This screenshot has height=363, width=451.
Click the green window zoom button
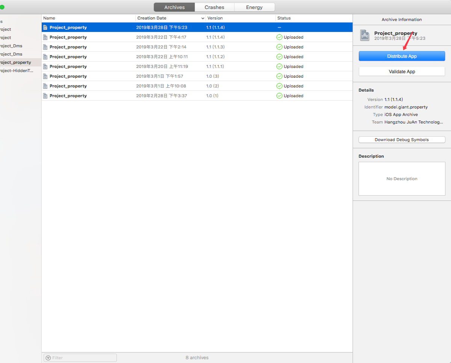2,7
